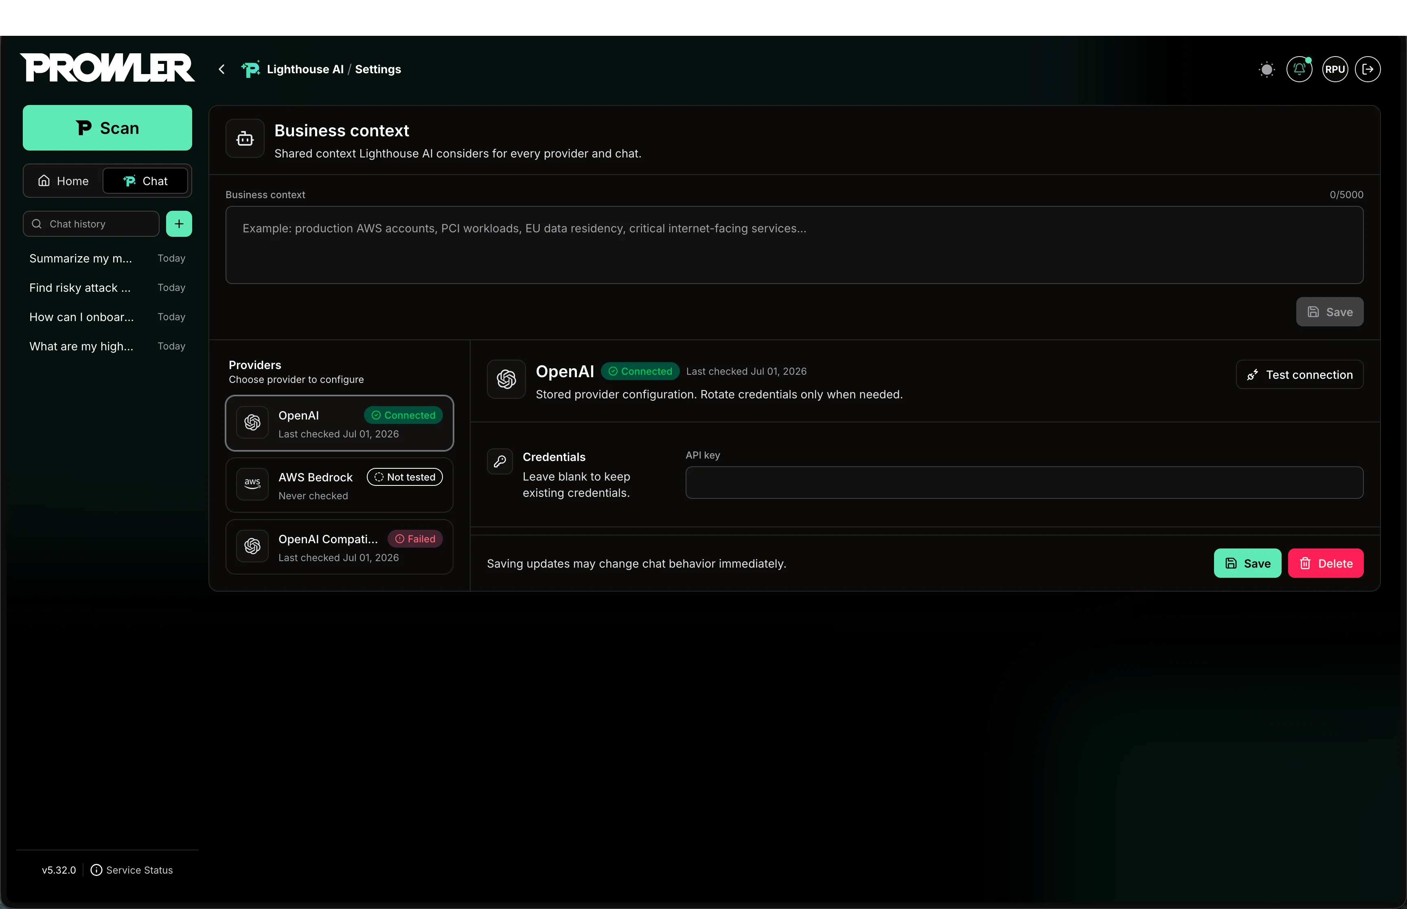Open the "What are my high..." chat
1407x909 pixels.
[x=107, y=347]
